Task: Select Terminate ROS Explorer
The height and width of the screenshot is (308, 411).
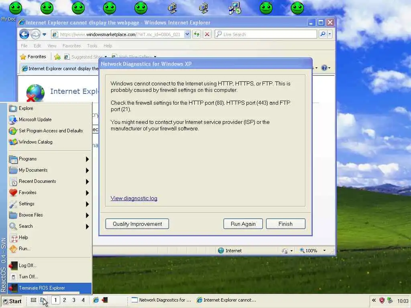Action: click(50, 288)
